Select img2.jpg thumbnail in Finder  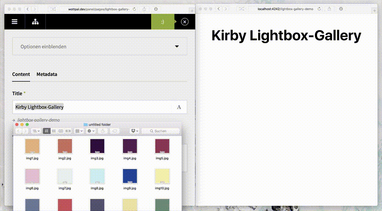[65, 146]
